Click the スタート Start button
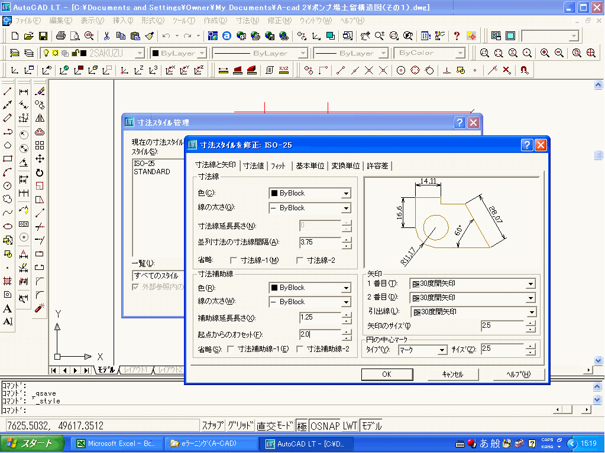The image size is (605, 453). tap(31, 444)
